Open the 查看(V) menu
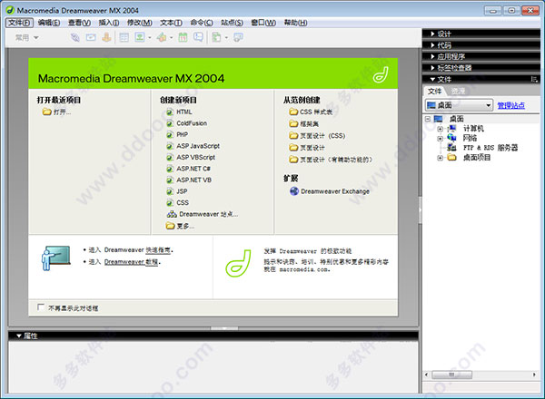The width and height of the screenshot is (545, 399). coord(79,23)
